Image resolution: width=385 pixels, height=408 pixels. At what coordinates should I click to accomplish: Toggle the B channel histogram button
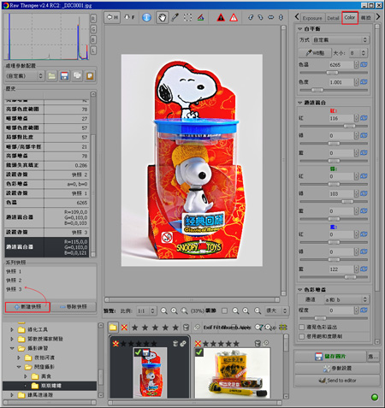(93, 39)
